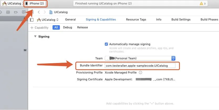The image size is (219, 110).
Task: Go back with the left chevron
Action: tap(39, 12)
